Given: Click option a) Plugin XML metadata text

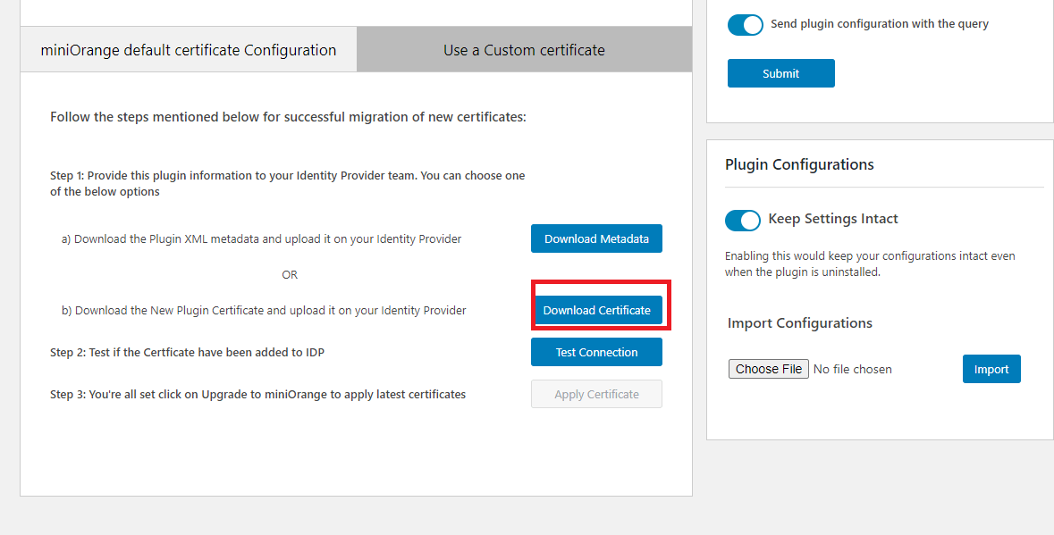Looking at the screenshot, I should (x=261, y=239).
